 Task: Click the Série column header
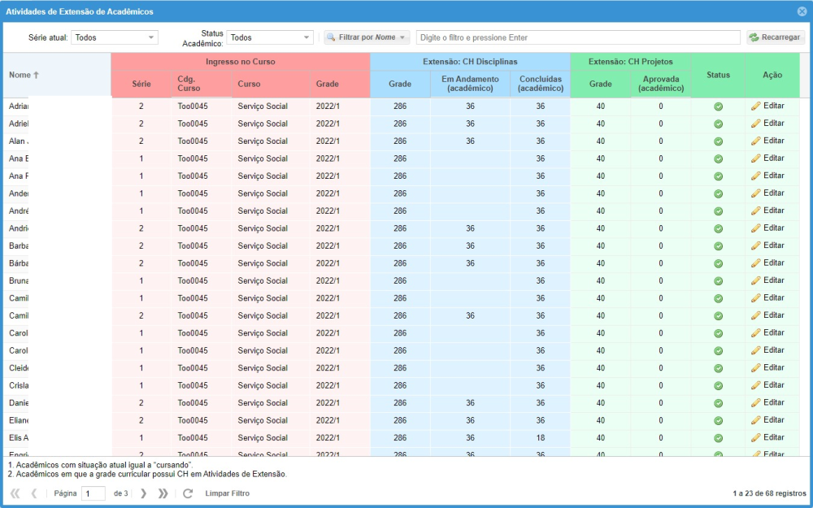tap(141, 84)
